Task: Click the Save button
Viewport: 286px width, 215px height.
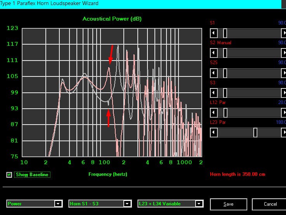Action: coord(229,204)
